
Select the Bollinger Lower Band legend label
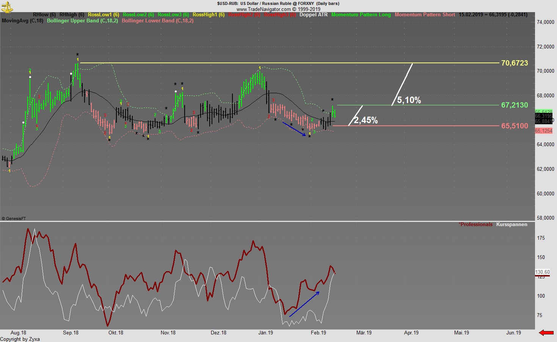pos(157,21)
